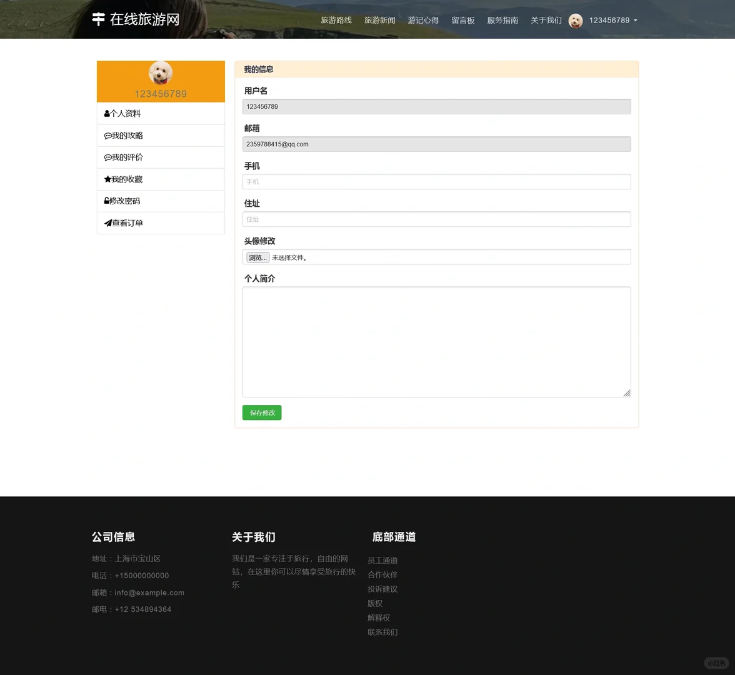Click the star icon beside 我的收藏
This screenshot has width=735, height=675.
[107, 179]
